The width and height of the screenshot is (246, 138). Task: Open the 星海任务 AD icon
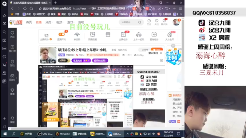coord(154,36)
